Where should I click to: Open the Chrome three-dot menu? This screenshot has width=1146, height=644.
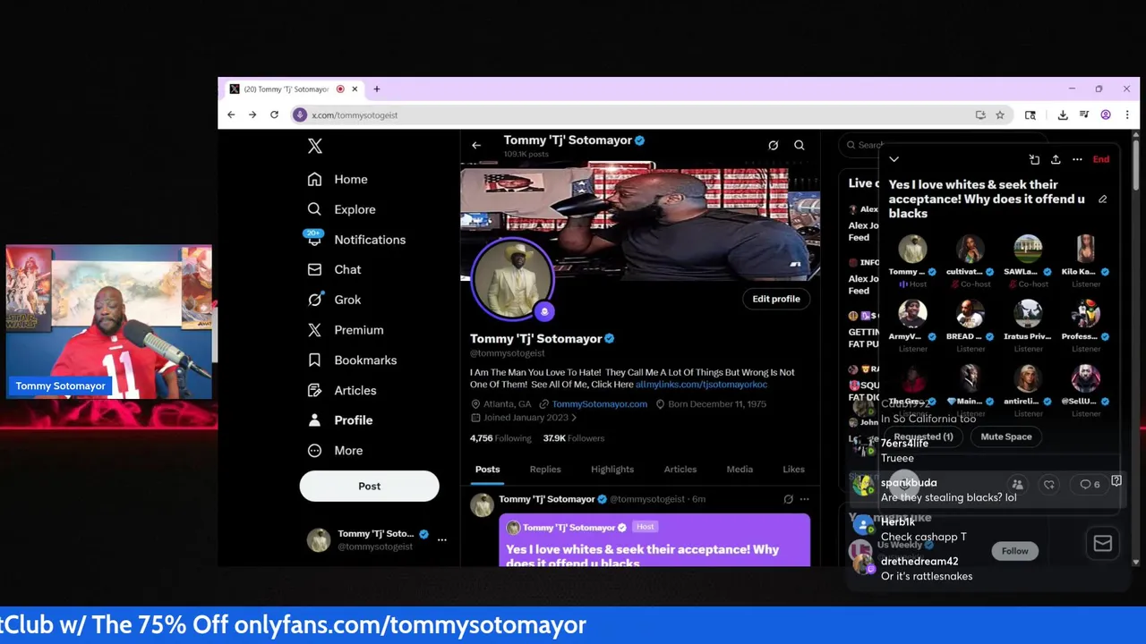(1127, 114)
